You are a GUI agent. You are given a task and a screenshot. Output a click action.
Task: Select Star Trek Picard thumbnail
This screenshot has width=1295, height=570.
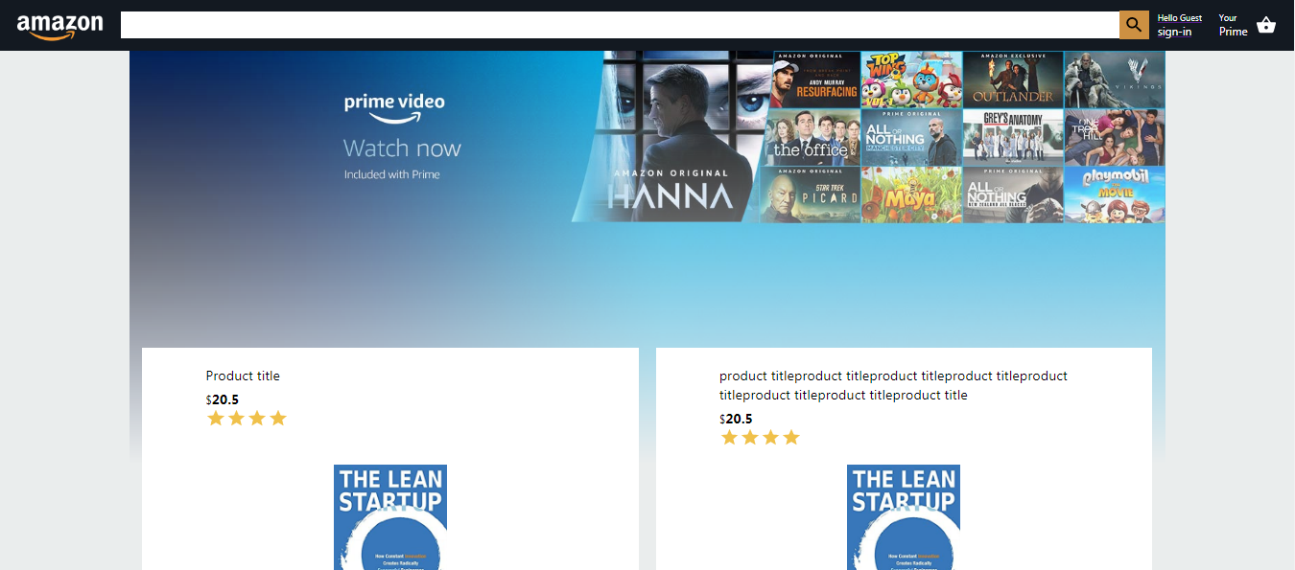click(811, 194)
